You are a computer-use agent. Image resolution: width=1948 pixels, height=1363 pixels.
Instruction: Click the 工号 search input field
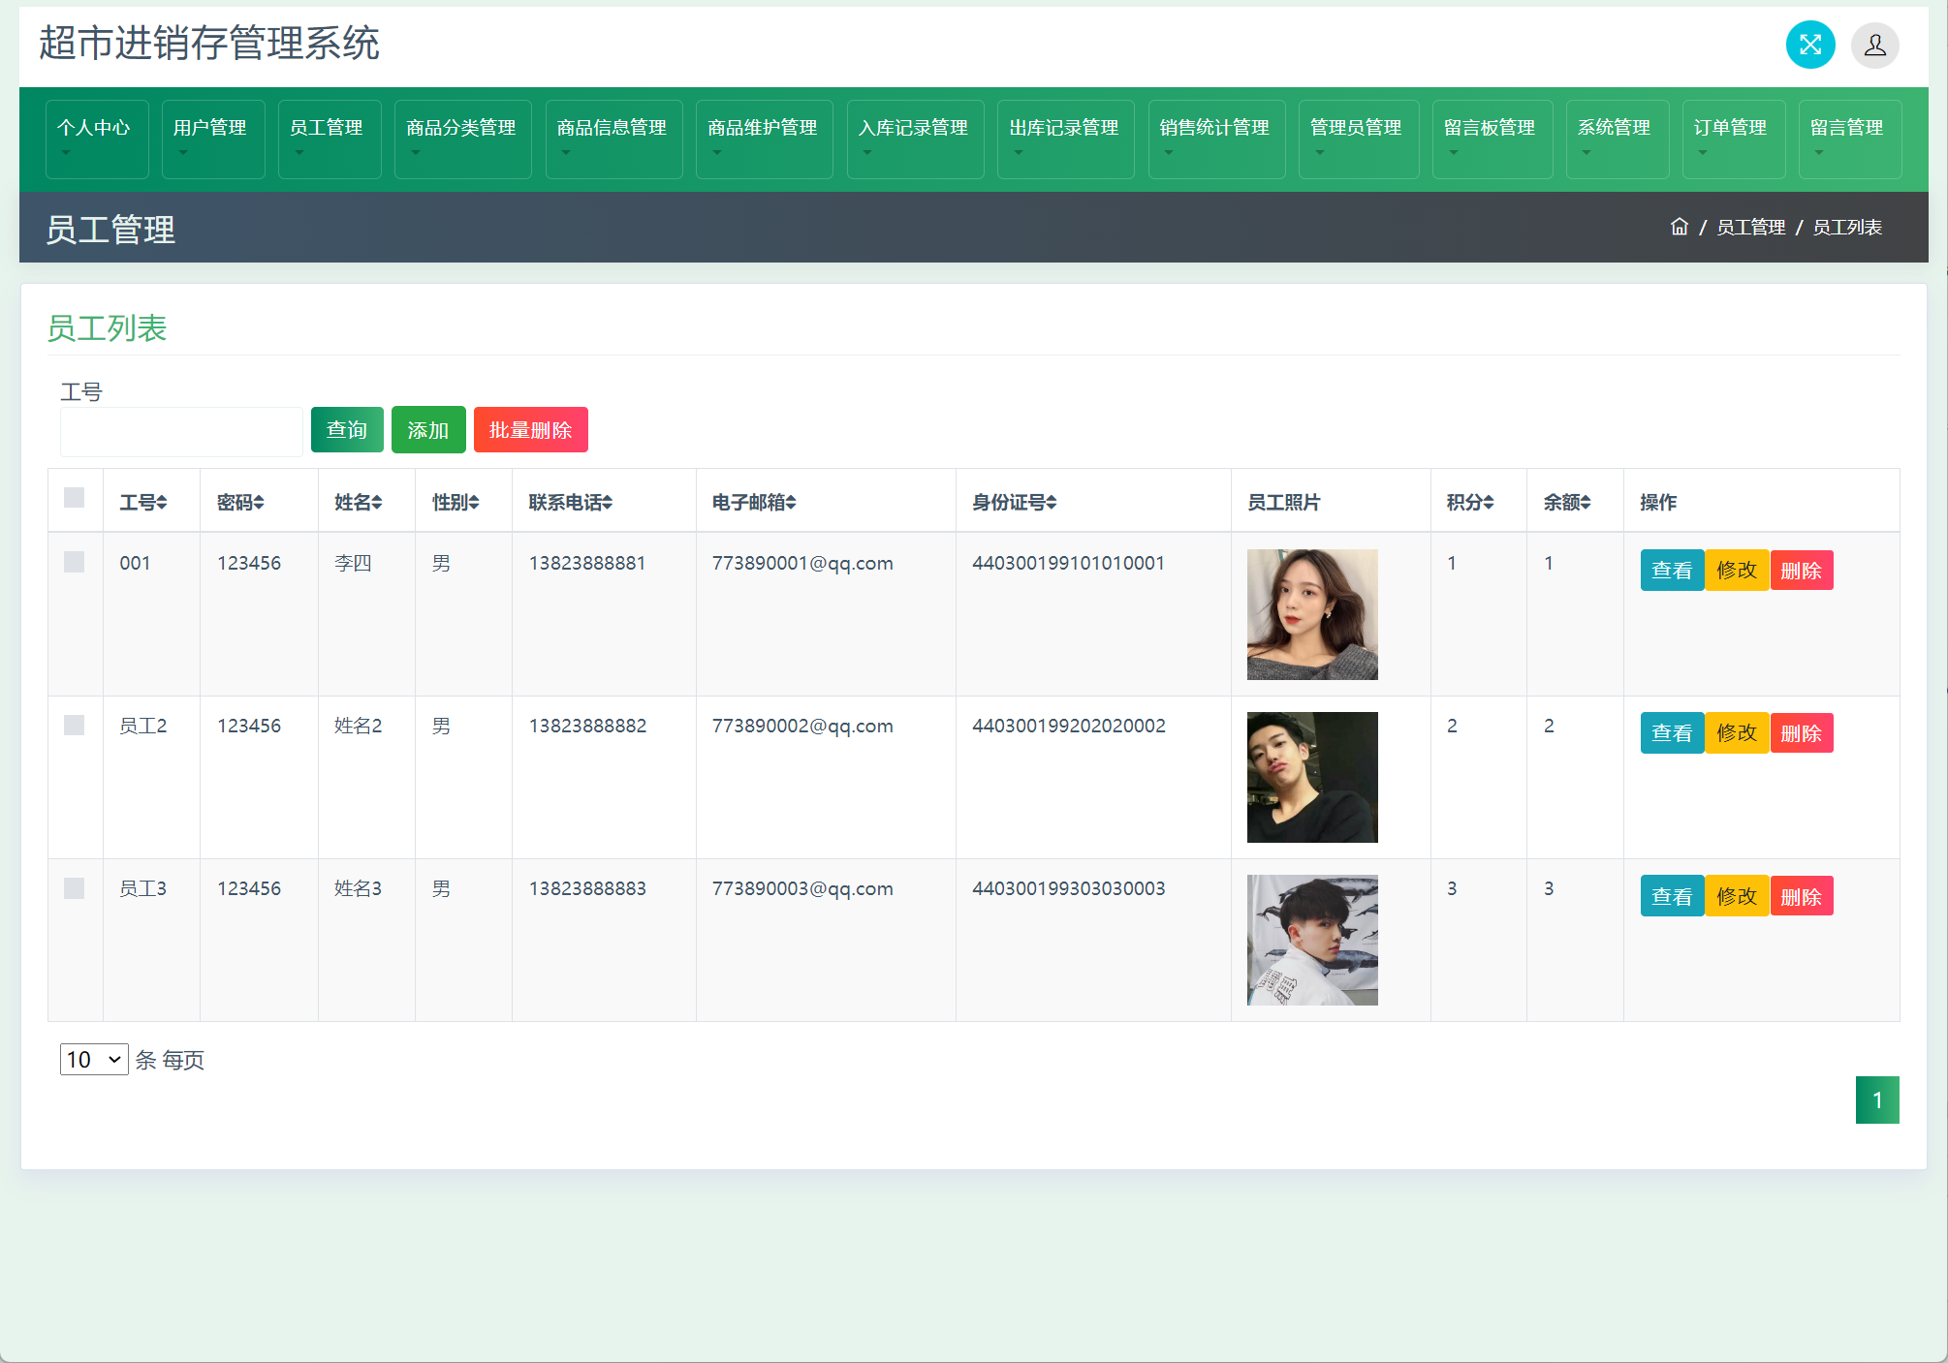(x=181, y=432)
